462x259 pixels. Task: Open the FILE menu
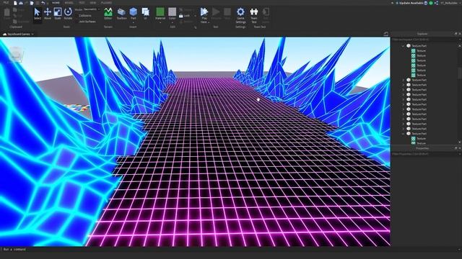pos(6,3)
